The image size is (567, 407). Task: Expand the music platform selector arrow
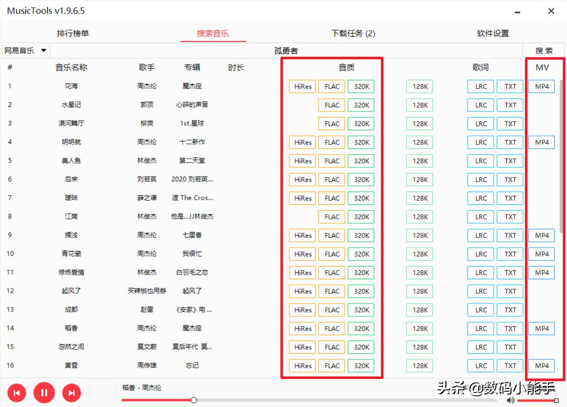pos(43,50)
